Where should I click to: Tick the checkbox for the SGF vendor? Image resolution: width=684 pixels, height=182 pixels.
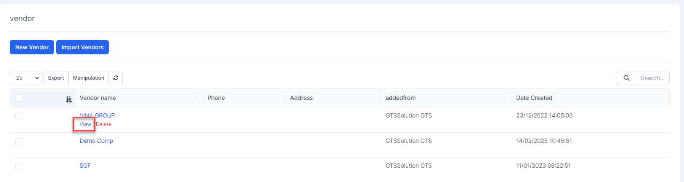click(x=19, y=167)
